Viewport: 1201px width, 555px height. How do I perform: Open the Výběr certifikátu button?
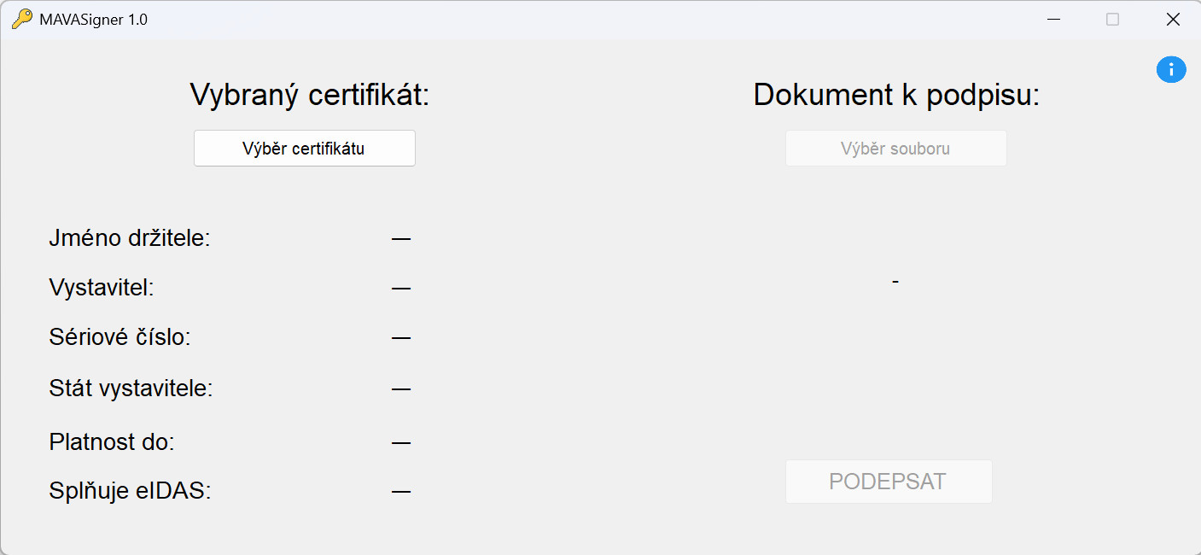tap(305, 149)
